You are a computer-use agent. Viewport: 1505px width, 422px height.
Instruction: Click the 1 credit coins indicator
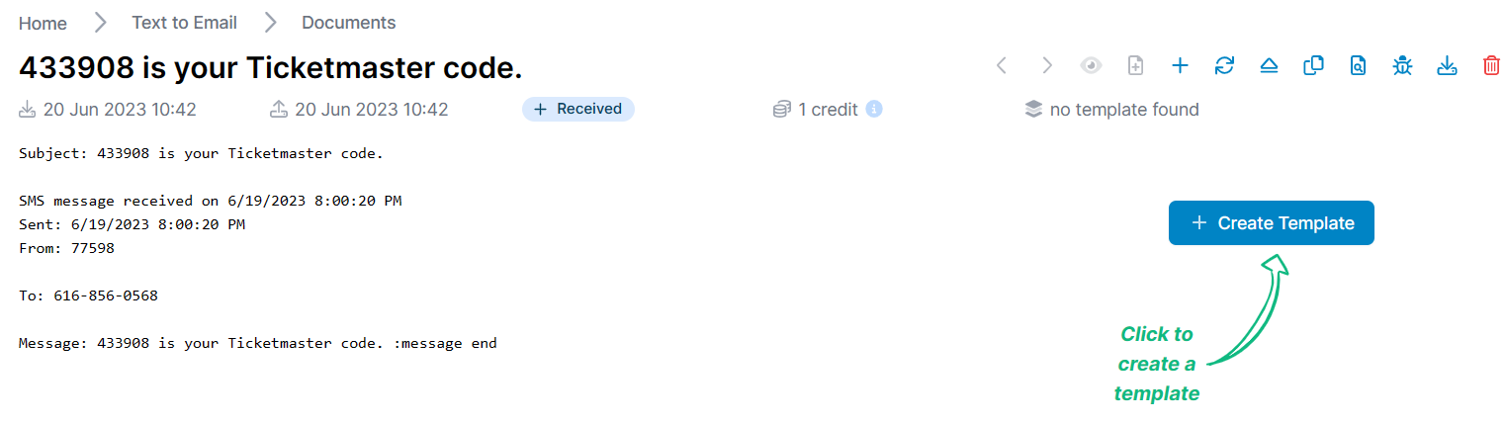(x=816, y=110)
